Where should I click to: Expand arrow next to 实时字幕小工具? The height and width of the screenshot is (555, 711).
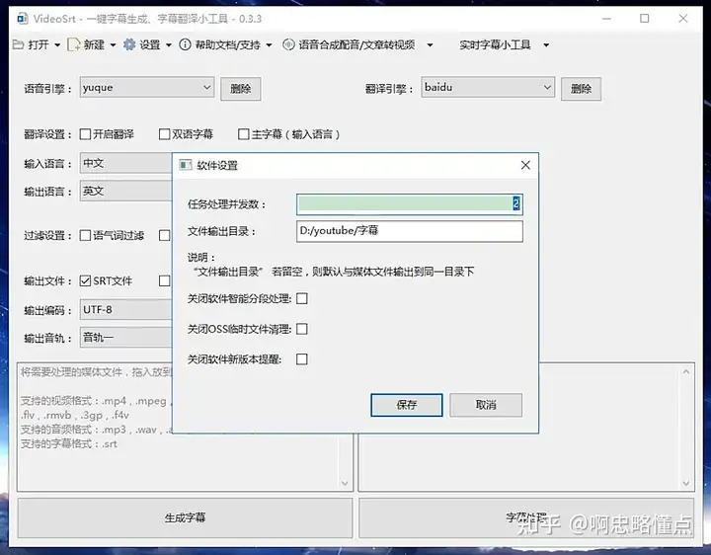(546, 44)
